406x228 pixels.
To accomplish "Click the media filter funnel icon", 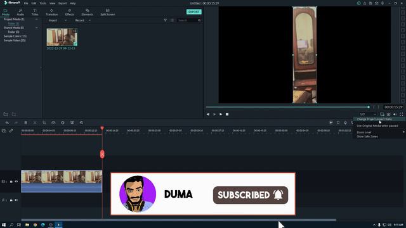I will pyautogui.click(x=165, y=20).
